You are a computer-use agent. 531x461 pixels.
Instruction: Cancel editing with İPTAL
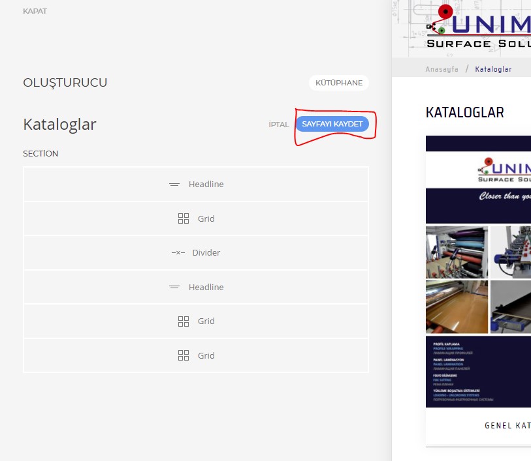point(279,125)
